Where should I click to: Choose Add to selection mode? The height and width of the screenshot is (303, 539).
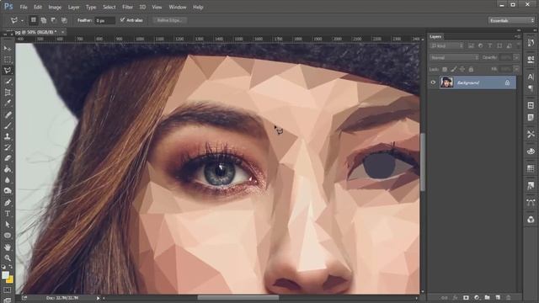(44, 20)
